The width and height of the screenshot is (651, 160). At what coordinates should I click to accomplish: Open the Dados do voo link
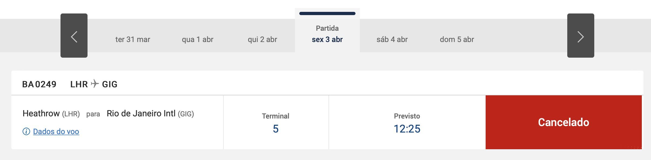[x=56, y=131]
